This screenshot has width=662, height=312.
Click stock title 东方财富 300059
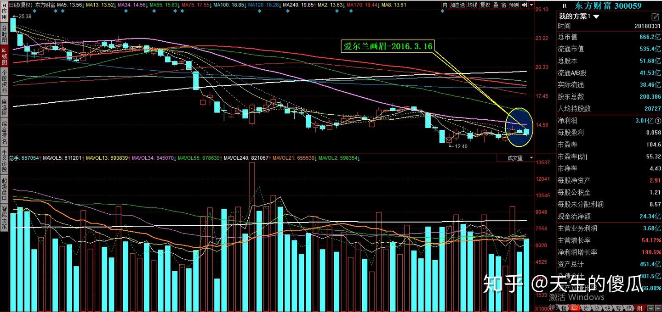click(608, 6)
